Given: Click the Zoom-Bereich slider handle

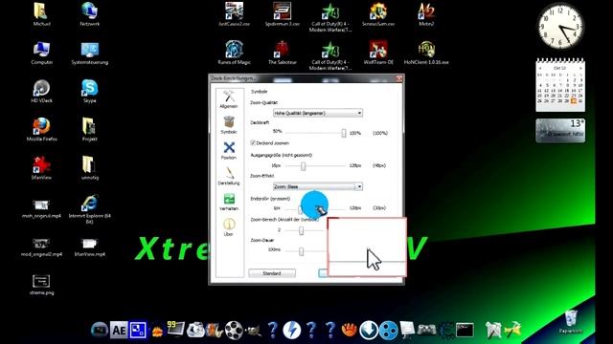Looking at the screenshot, I should click(301, 230).
